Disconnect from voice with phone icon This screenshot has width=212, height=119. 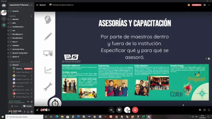32,102
